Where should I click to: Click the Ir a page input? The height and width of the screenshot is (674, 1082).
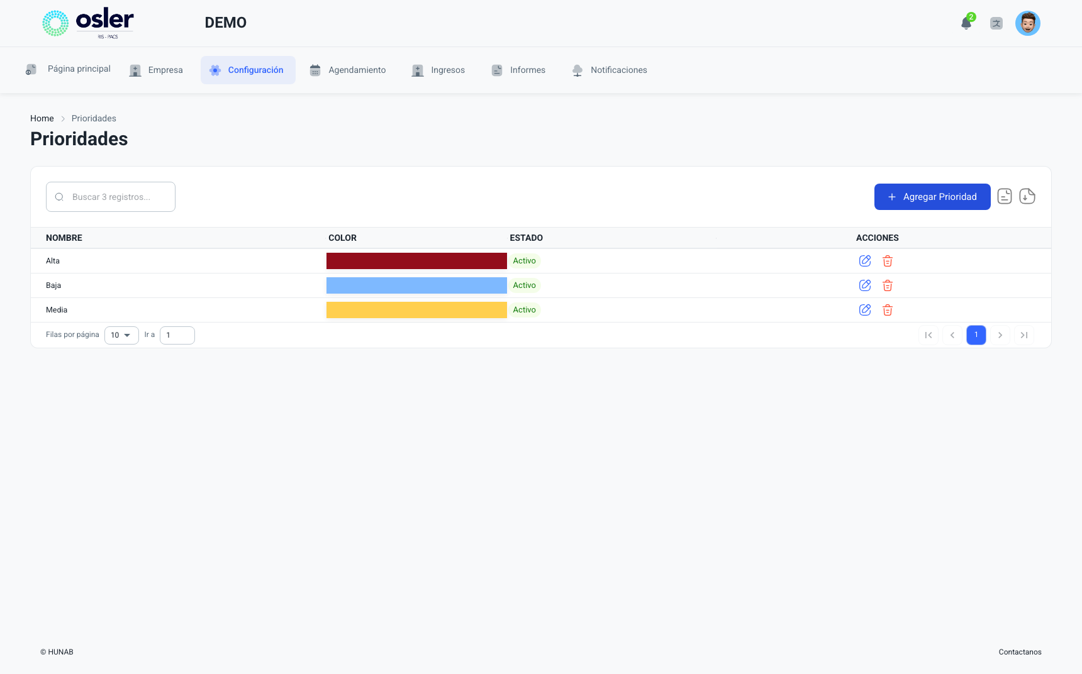(x=177, y=335)
